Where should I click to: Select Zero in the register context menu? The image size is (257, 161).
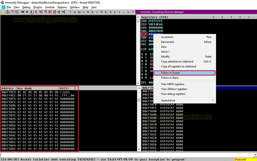(185, 47)
